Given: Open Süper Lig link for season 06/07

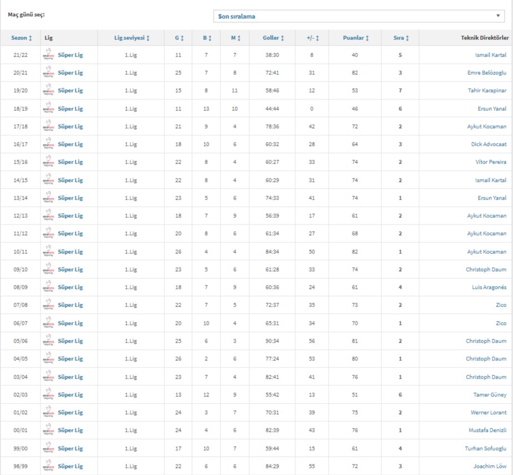Looking at the screenshot, I should [71, 323].
